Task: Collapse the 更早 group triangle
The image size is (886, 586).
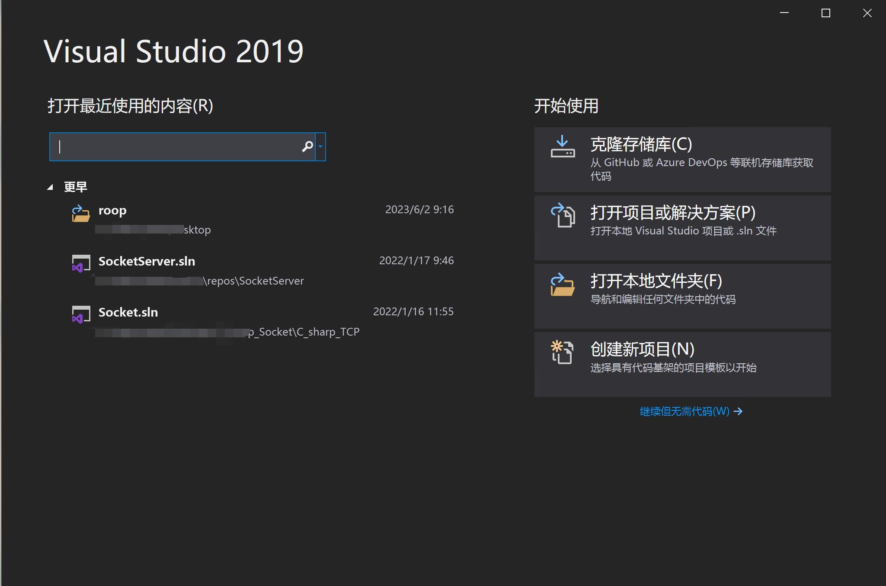Action: tap(50, 187)
